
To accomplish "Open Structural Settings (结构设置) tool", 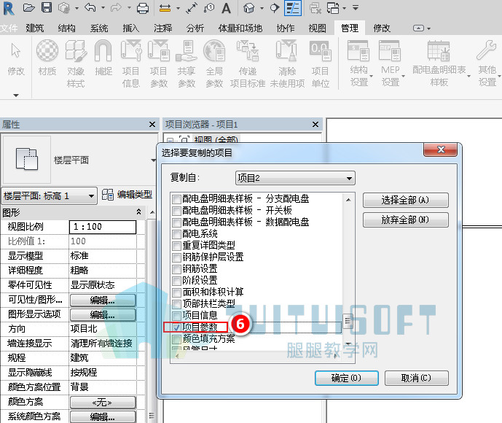I will point(359,63).
